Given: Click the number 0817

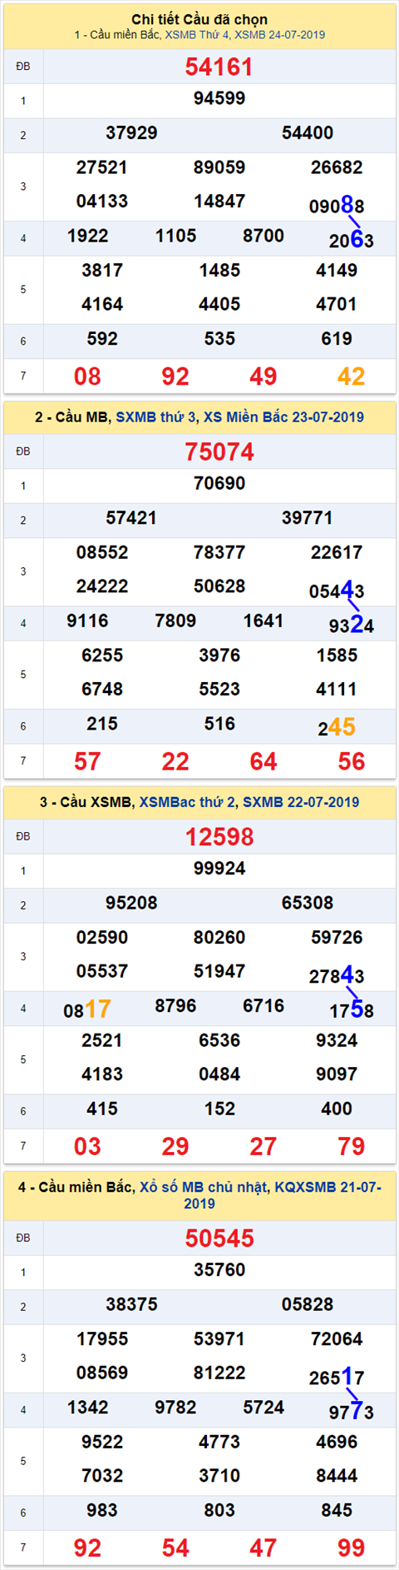Looking at the screenshot, I should coord(87,1009).
